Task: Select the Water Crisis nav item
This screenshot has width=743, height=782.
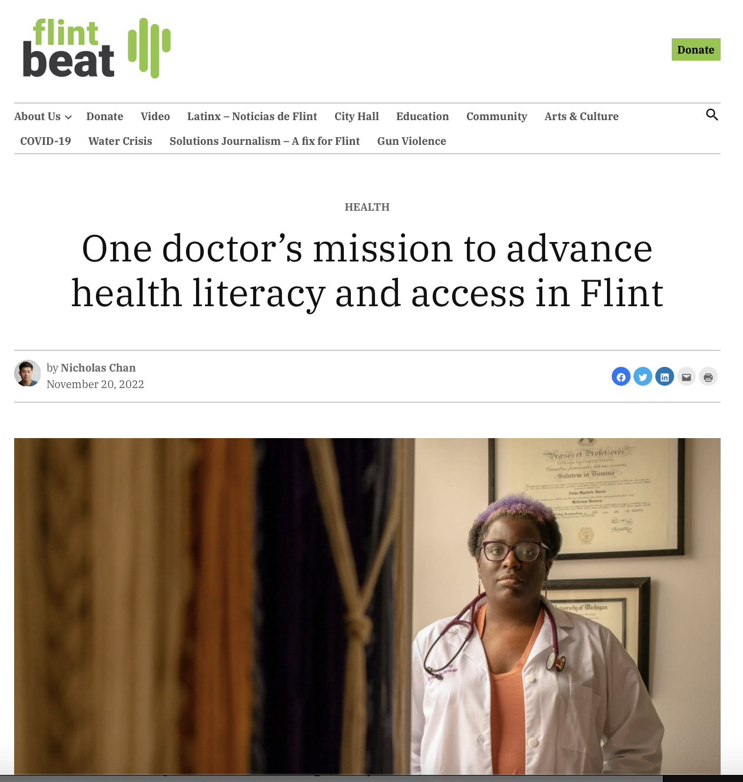Action: click(120, 141)
